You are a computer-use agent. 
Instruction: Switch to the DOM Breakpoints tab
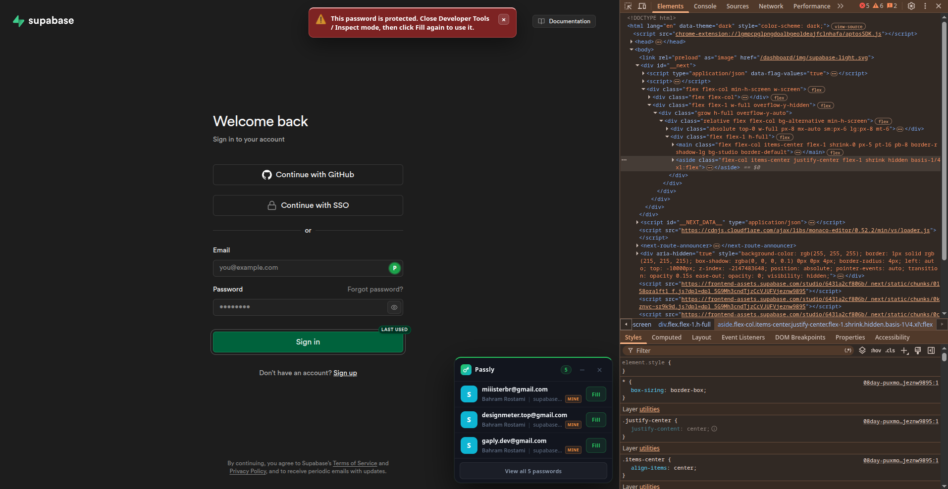(x=800, y=338)
